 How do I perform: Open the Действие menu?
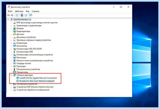[19, 11]
